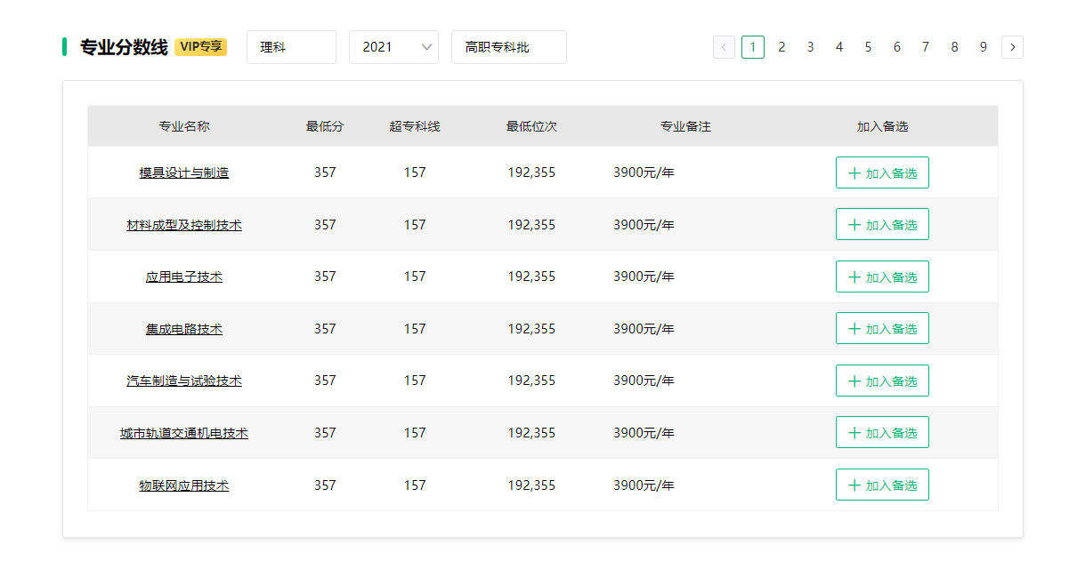Click the 最低分 column header
Viewport: 1077px width, 561px height.
click(x=325, y=126)
